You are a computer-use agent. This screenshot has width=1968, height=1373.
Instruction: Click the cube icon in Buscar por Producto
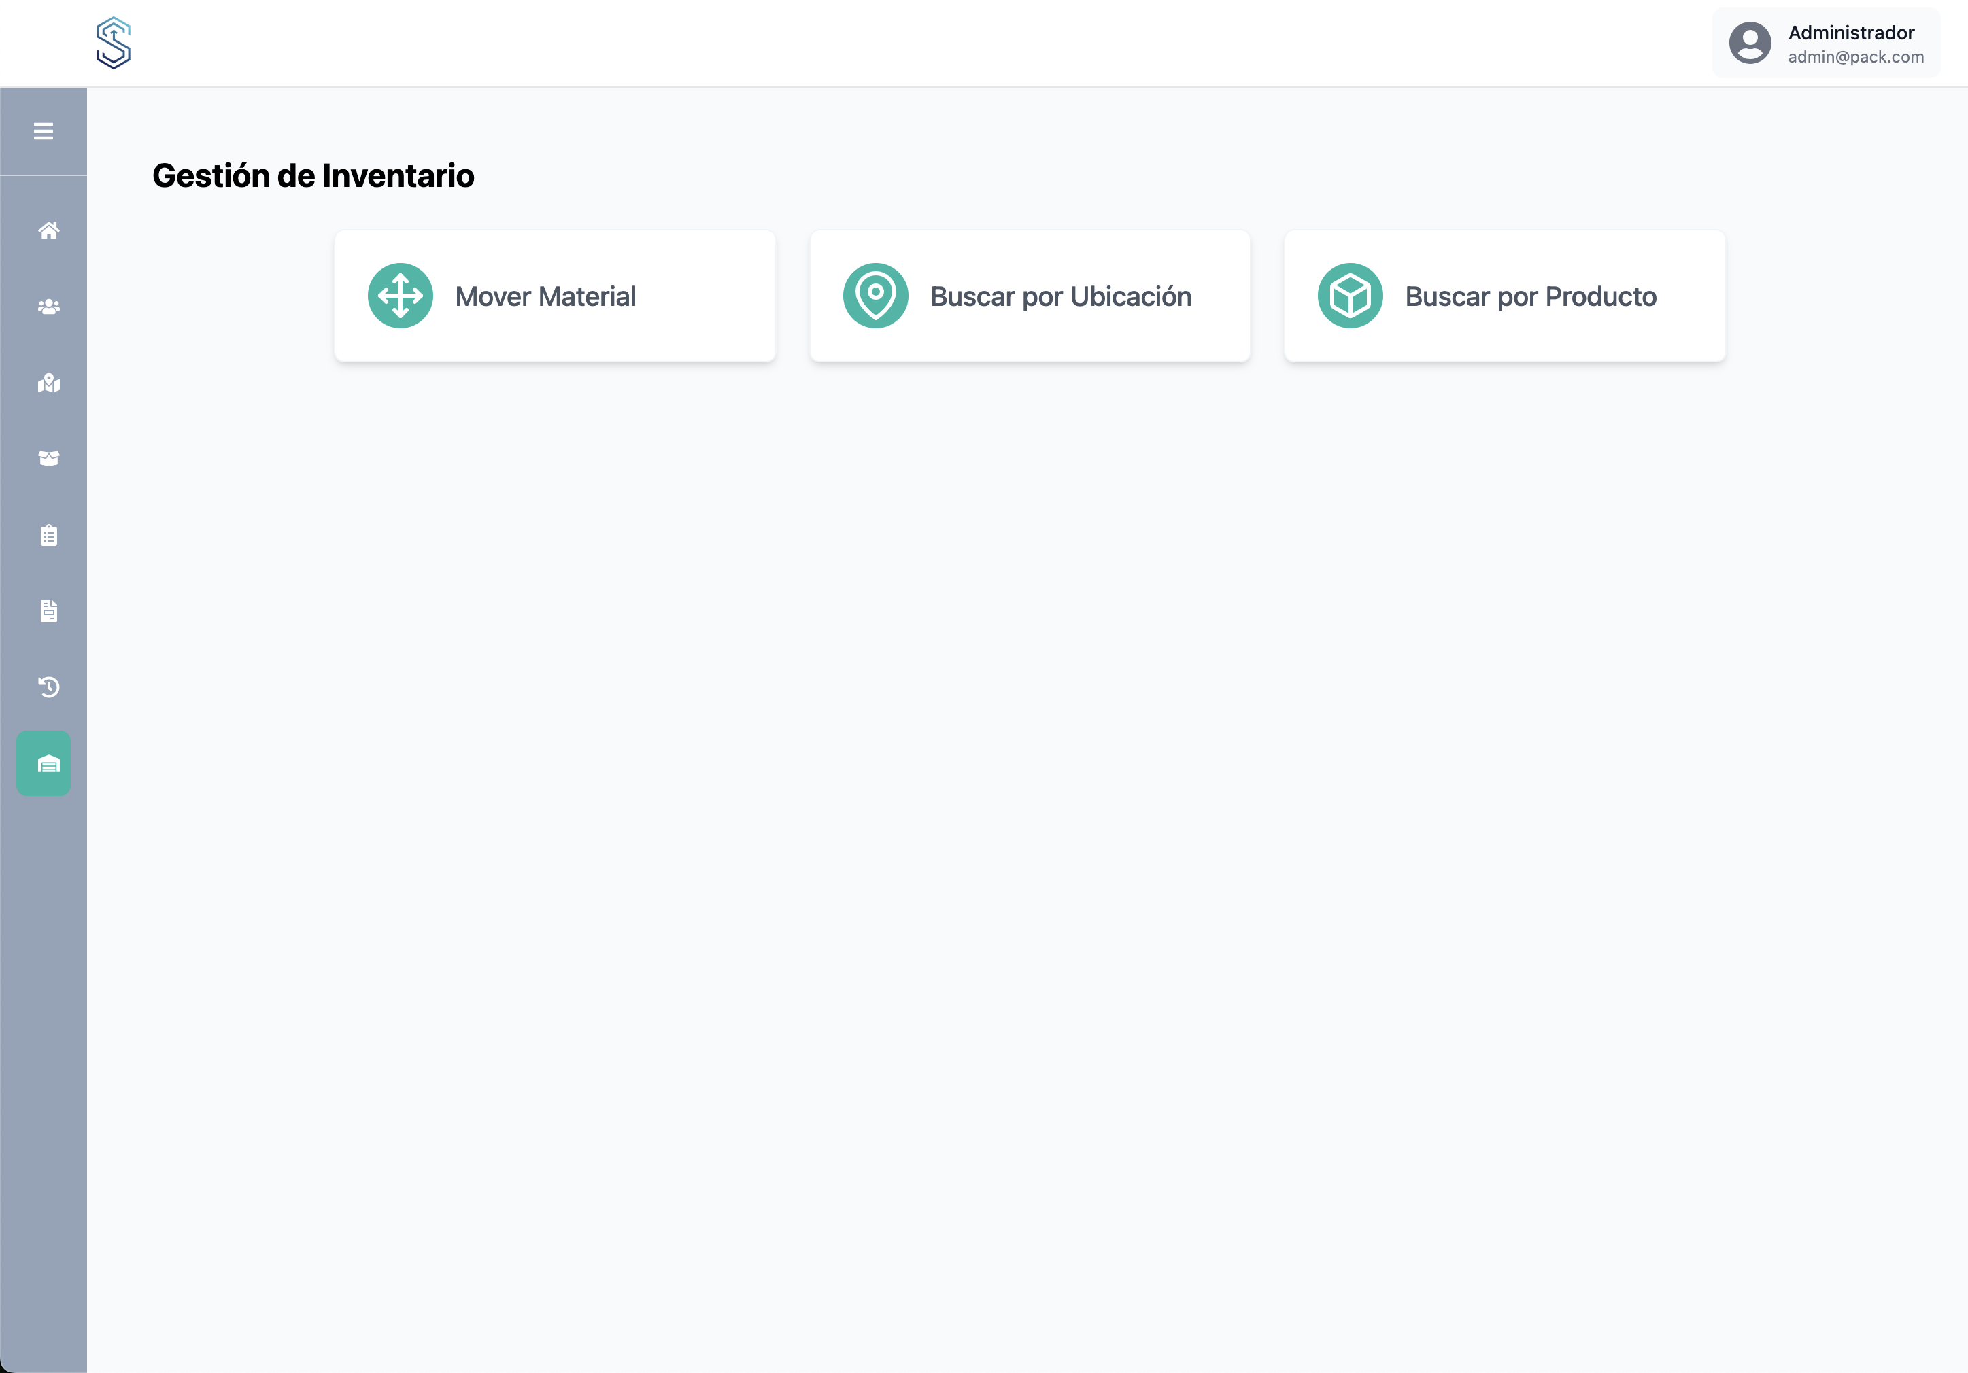point(1350,296)
